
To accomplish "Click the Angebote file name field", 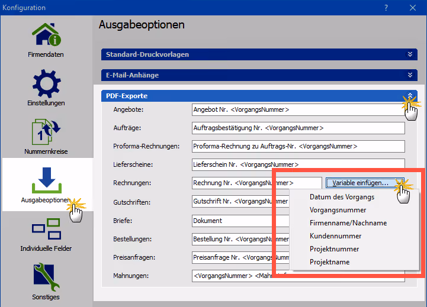I will pyautogui.click(x=298, y=109).
